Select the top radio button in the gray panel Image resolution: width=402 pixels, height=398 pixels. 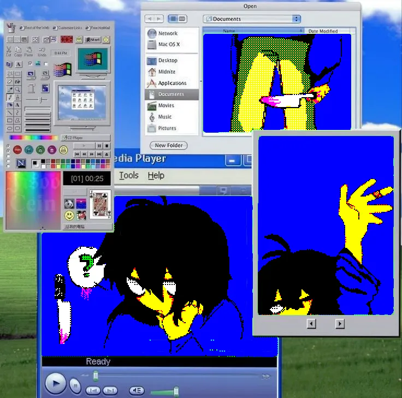(8, 146)
